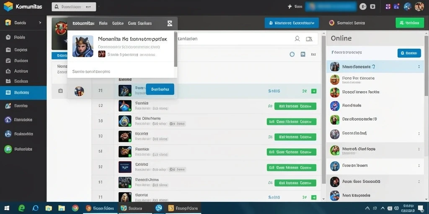This screenshot has height=214, width=429.
Task: Click the square play icon in the list toolbar
Action: coord(303,54)
